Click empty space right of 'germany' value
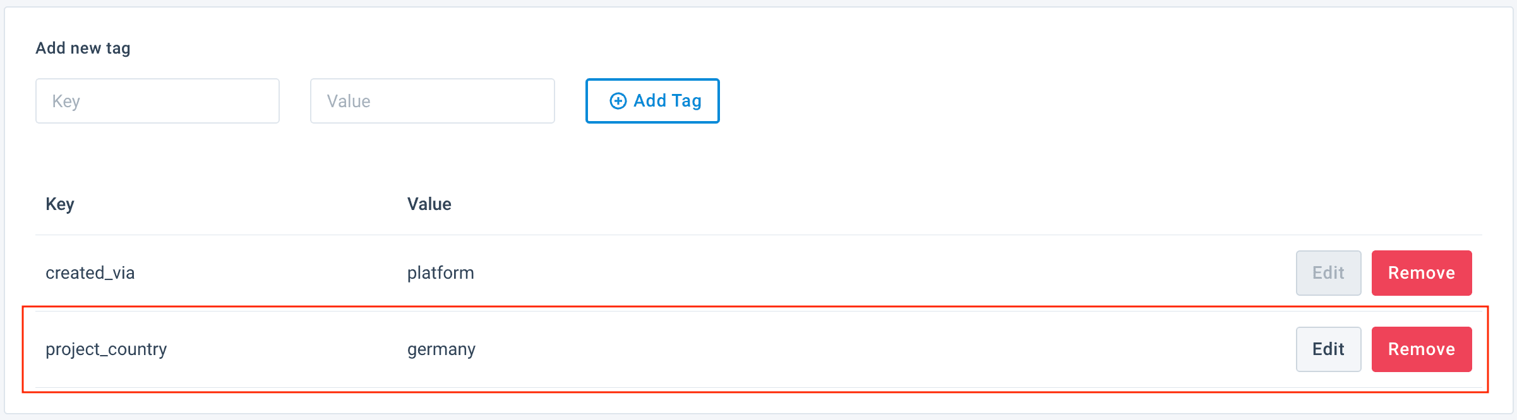 pyautogui.click(x=821, y=349)
